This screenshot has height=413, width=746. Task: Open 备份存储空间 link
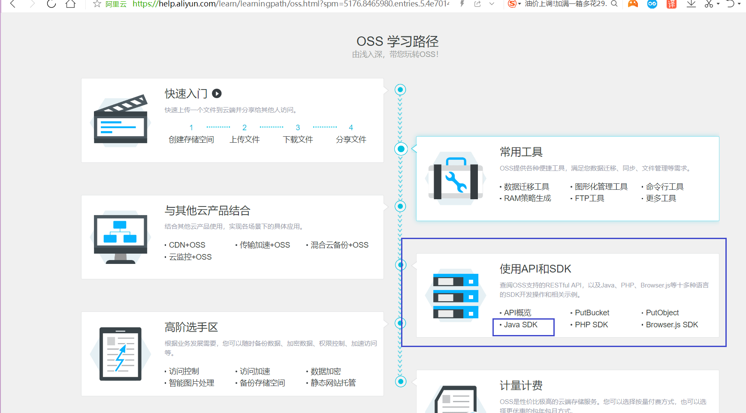coord(262,383)
